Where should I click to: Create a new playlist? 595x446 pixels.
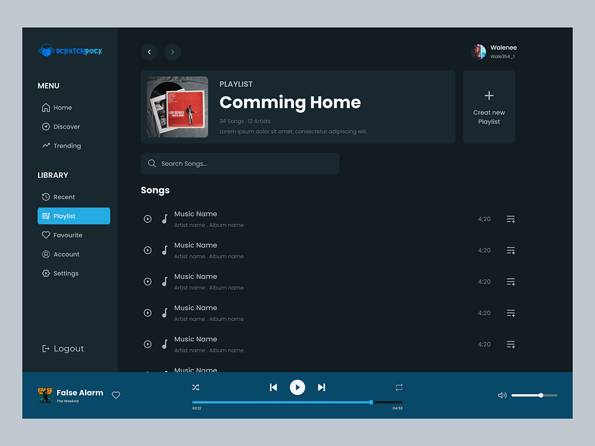(488, 107)
